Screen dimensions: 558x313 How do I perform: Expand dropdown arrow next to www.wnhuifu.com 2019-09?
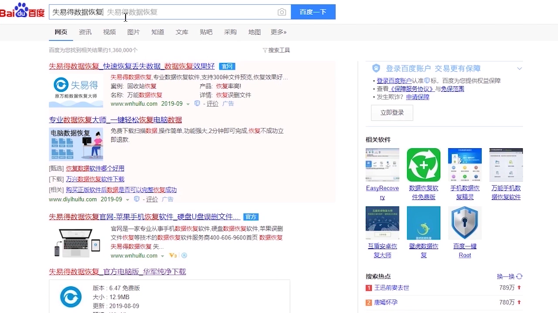click(188, 104)
